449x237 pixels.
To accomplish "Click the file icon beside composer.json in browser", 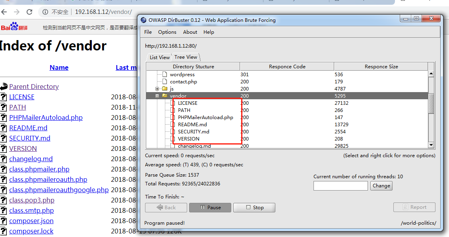I will [x=4, y=221].
